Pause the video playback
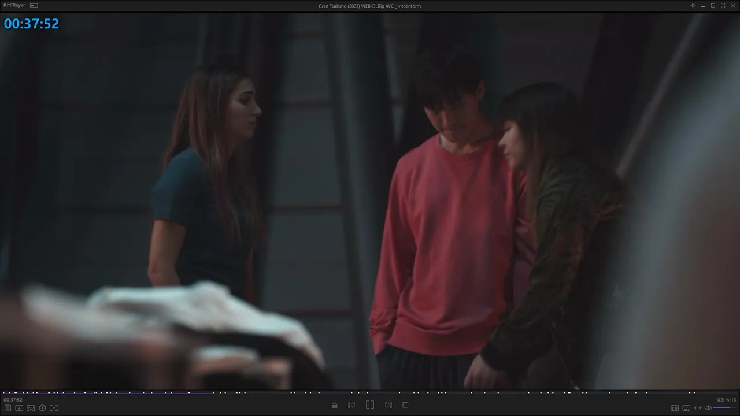This screenshot has width=740, height=416. tap(370, 405)
